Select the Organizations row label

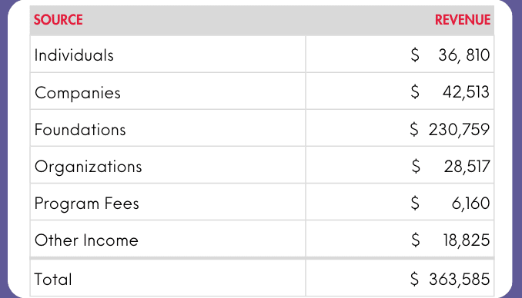click(89, 167)
